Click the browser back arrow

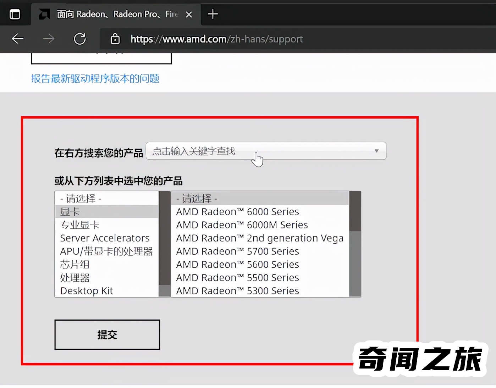[17, 39]
